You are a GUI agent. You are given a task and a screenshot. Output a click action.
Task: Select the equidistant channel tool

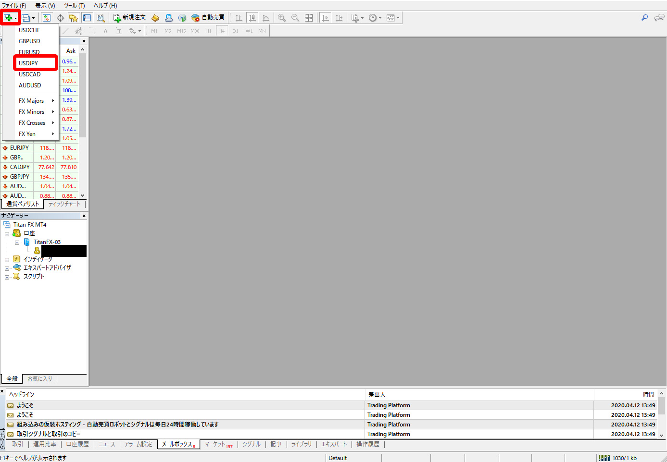(78, 31)
